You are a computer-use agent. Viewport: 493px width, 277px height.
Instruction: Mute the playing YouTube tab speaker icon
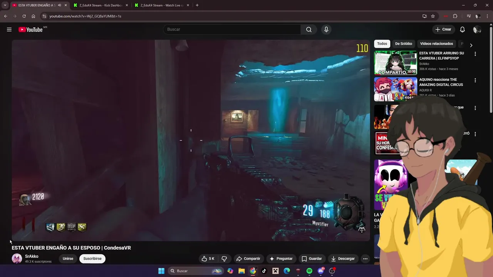click(x=59, y=5)
